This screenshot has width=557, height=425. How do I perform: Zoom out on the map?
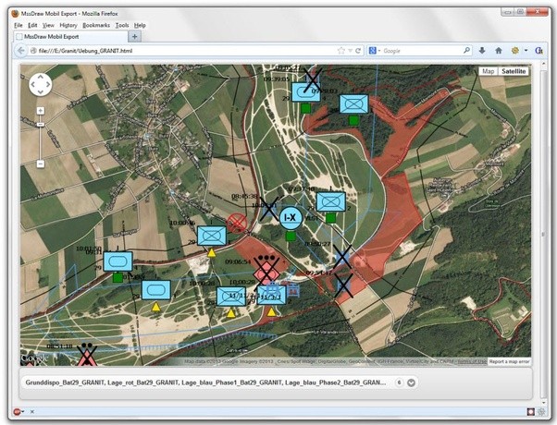(41, 164)
